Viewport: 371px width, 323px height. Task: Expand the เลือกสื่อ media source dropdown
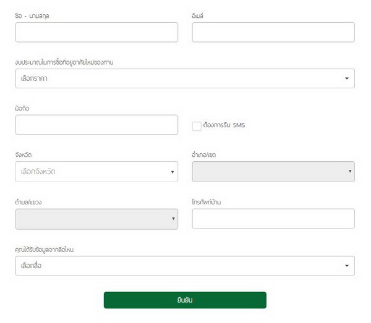point(185,266)
